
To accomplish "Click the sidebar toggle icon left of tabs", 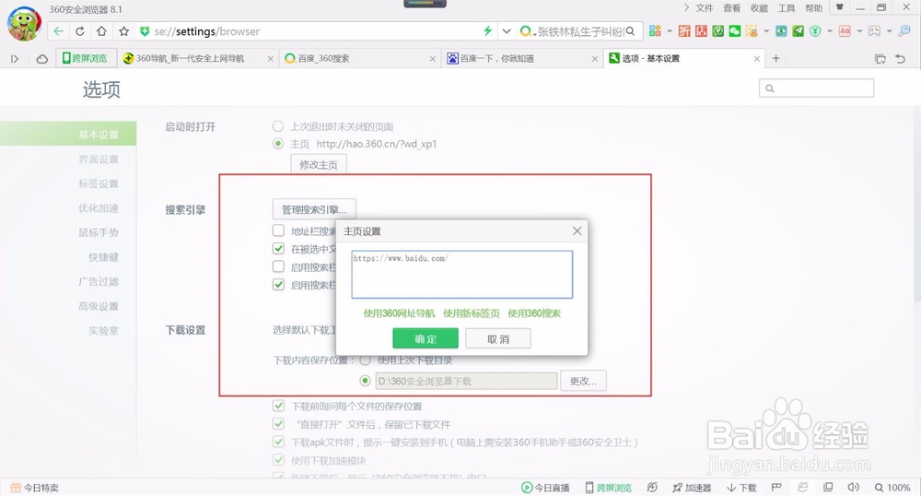I will 15,59.
